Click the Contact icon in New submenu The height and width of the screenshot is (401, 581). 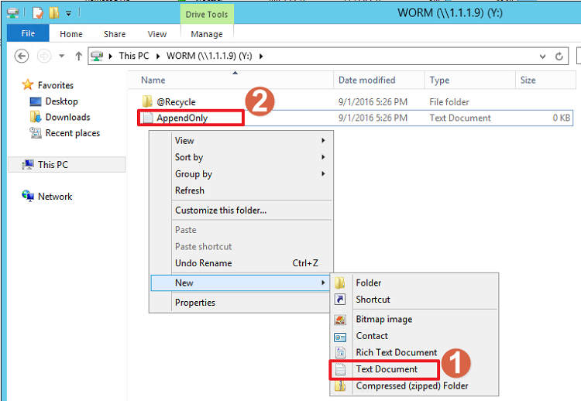pyautogui.click(x=340, y=336)
